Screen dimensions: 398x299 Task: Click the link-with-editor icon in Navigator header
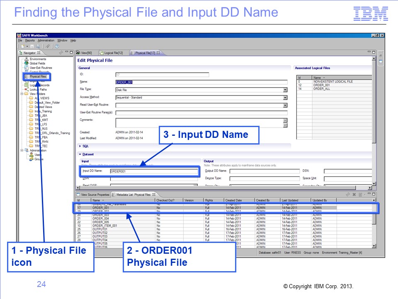61,53
